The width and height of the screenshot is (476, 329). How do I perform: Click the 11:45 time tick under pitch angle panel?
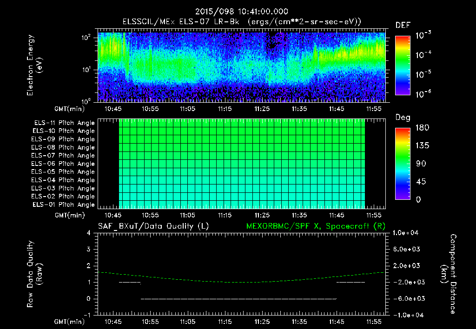point(337,215)
